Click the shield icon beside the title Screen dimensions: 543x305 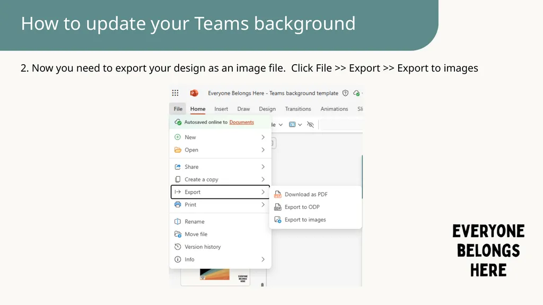(x=345, y=93)
